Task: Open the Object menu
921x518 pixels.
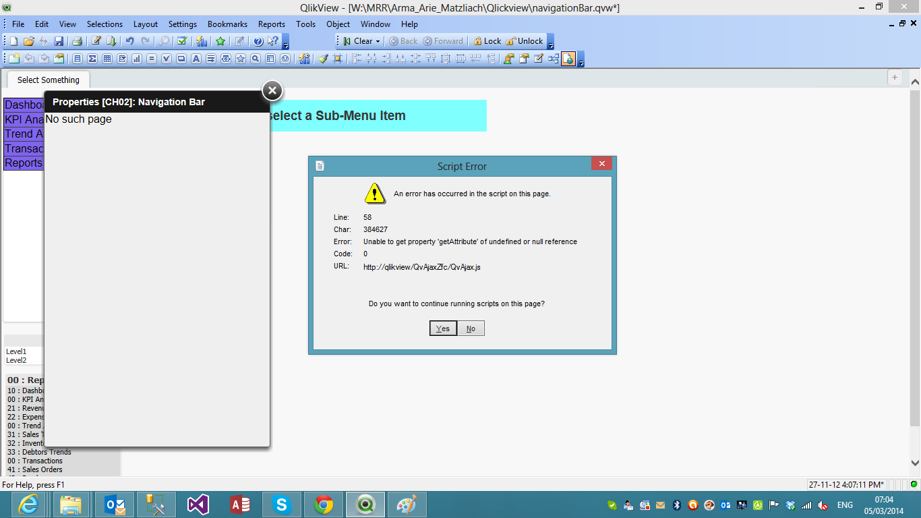Action: coord(338,24)
